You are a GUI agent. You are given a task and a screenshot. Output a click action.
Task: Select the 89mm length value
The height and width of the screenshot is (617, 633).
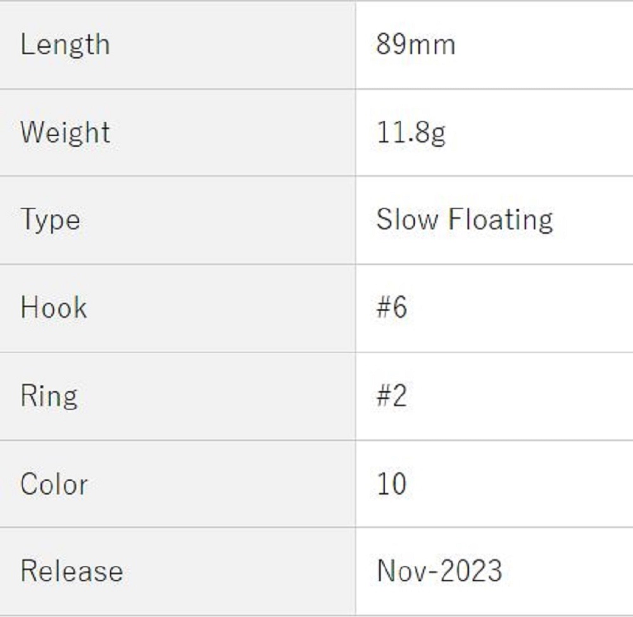tap(416, 45)
